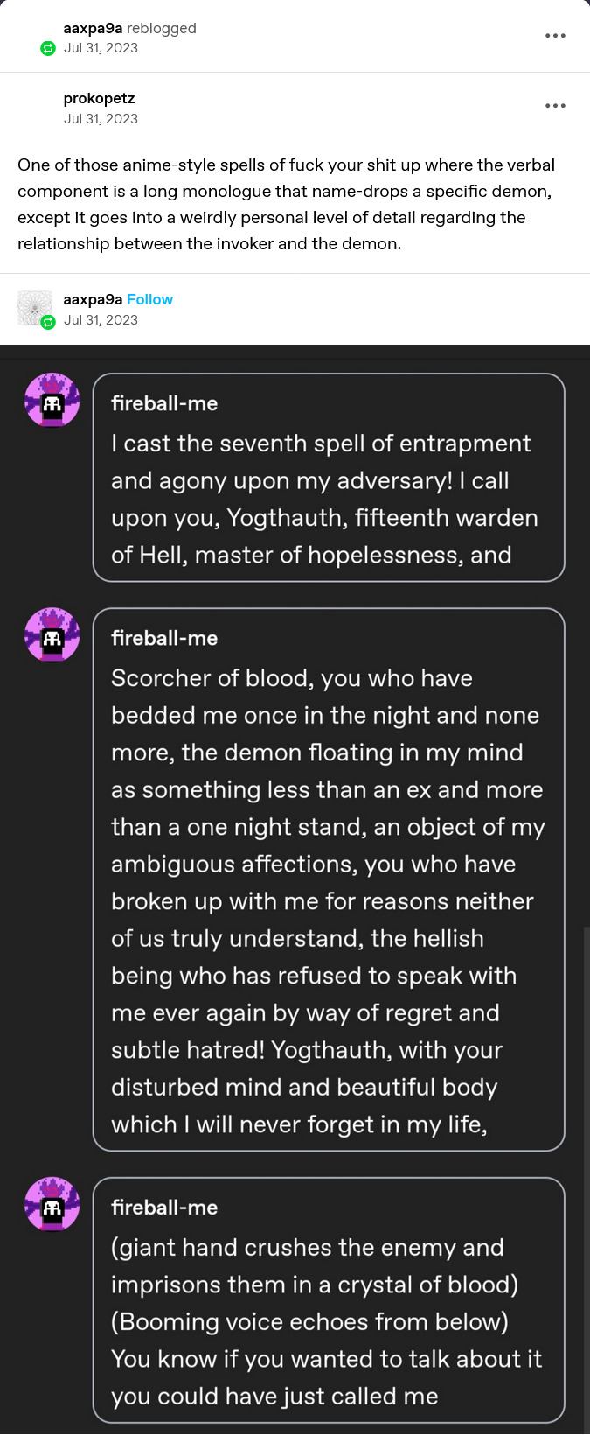Open the fireball-me avatar in the first message

52,402
